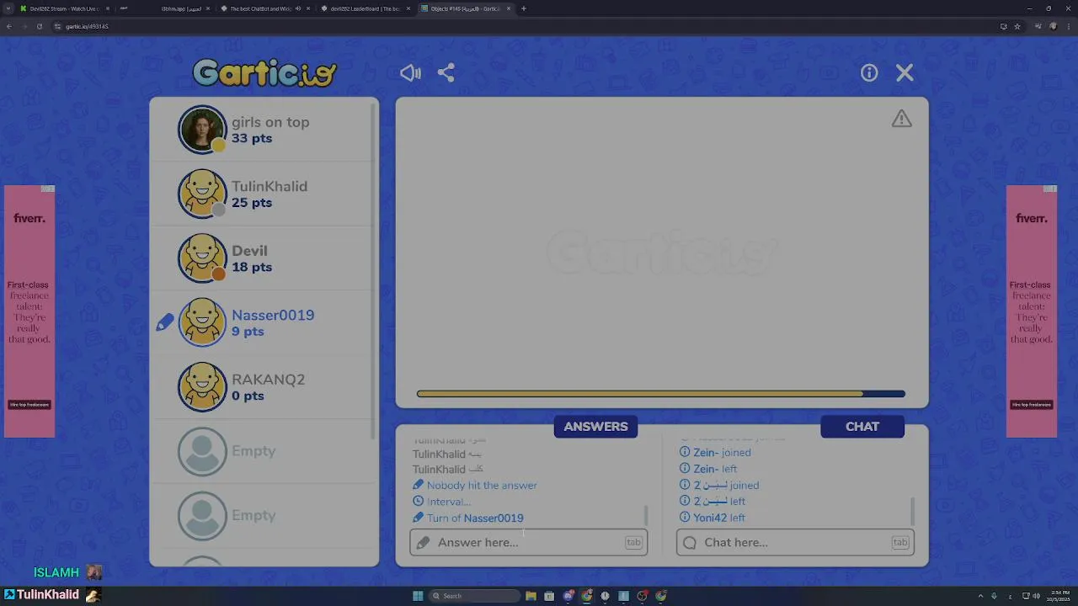This screenshot has height=606, width=1078.
Task: Select the first Empty player slot
Action: point(264,451)
